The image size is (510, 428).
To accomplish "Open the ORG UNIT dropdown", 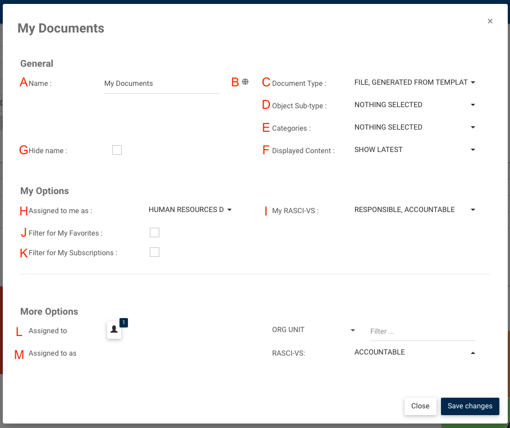I will pyautogui.click(x=313, y=330).
